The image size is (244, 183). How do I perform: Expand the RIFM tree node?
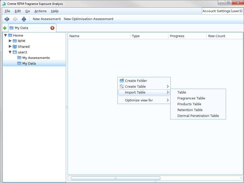click(x=10, y=41)
